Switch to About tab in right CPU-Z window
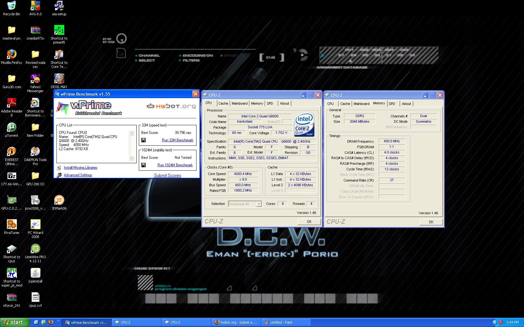 [x=406, y=104]
